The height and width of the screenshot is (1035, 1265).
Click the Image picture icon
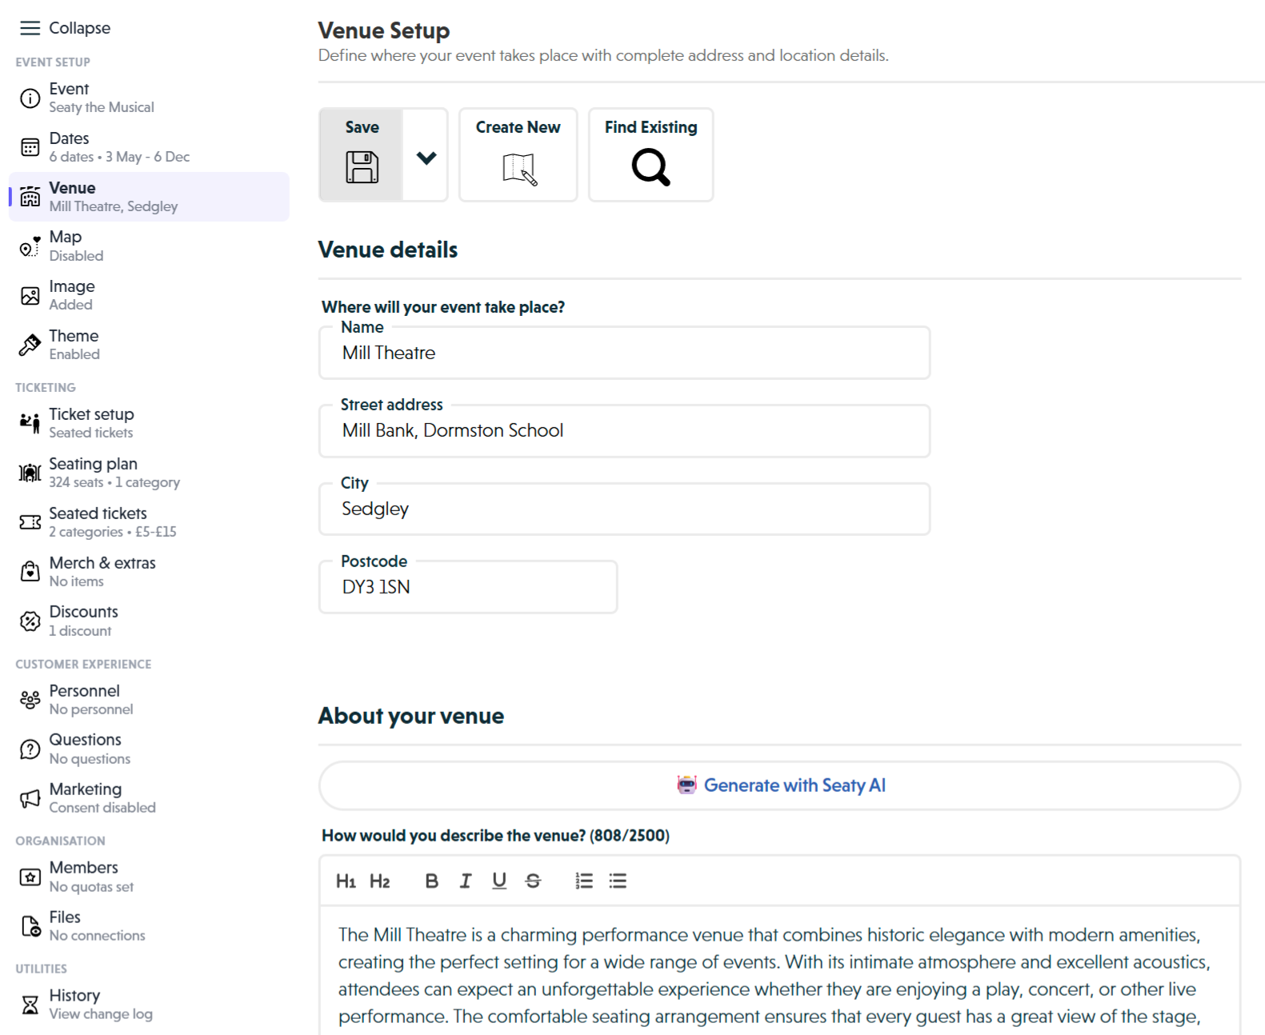click(30, 296)
